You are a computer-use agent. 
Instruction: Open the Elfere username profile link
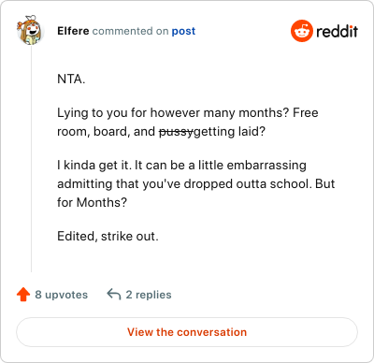point(73,31)
